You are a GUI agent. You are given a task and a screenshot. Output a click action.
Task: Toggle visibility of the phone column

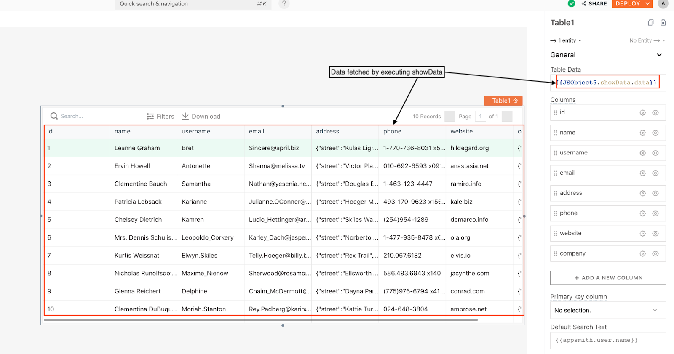point(655,213)
